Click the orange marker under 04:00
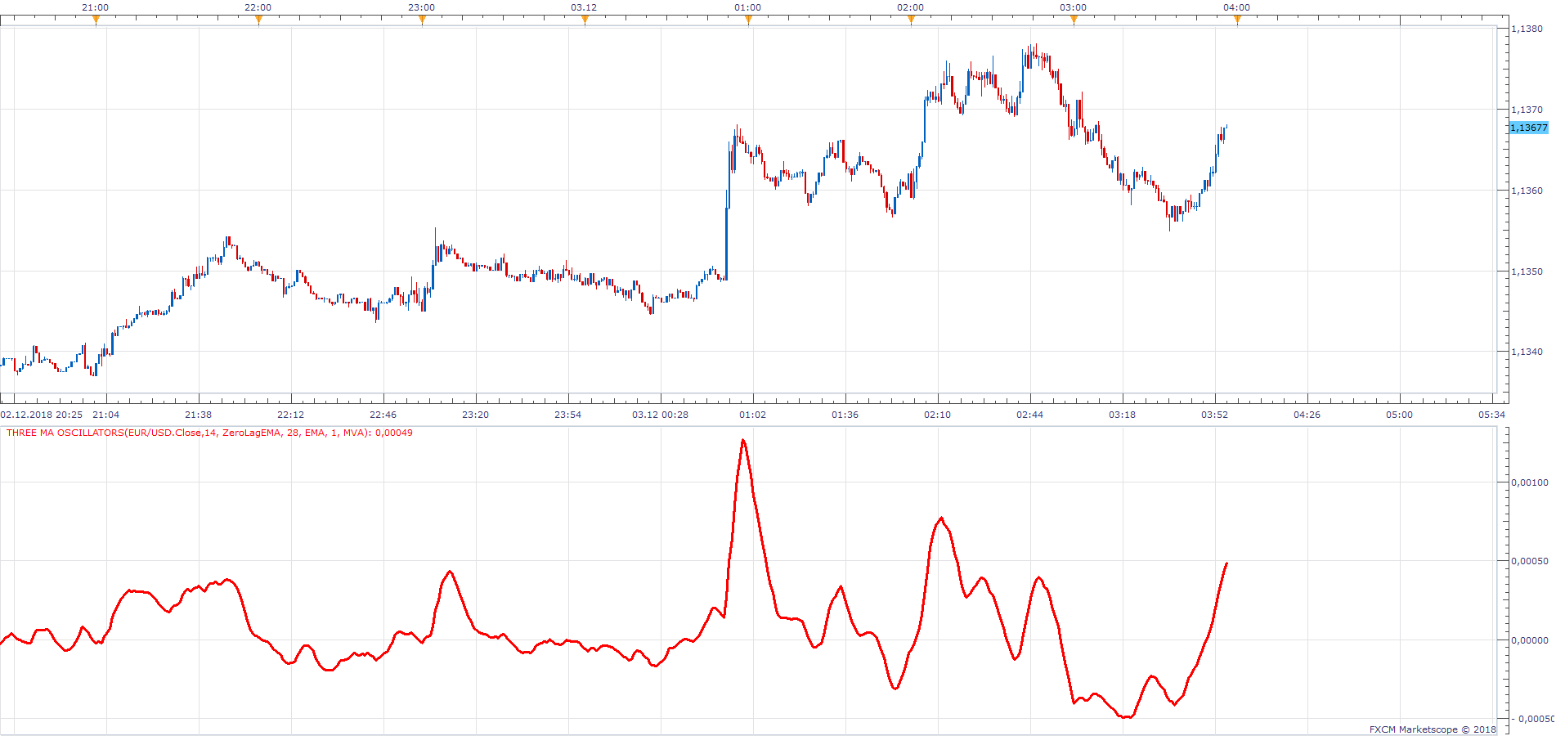 click(x=1237, y=20)
